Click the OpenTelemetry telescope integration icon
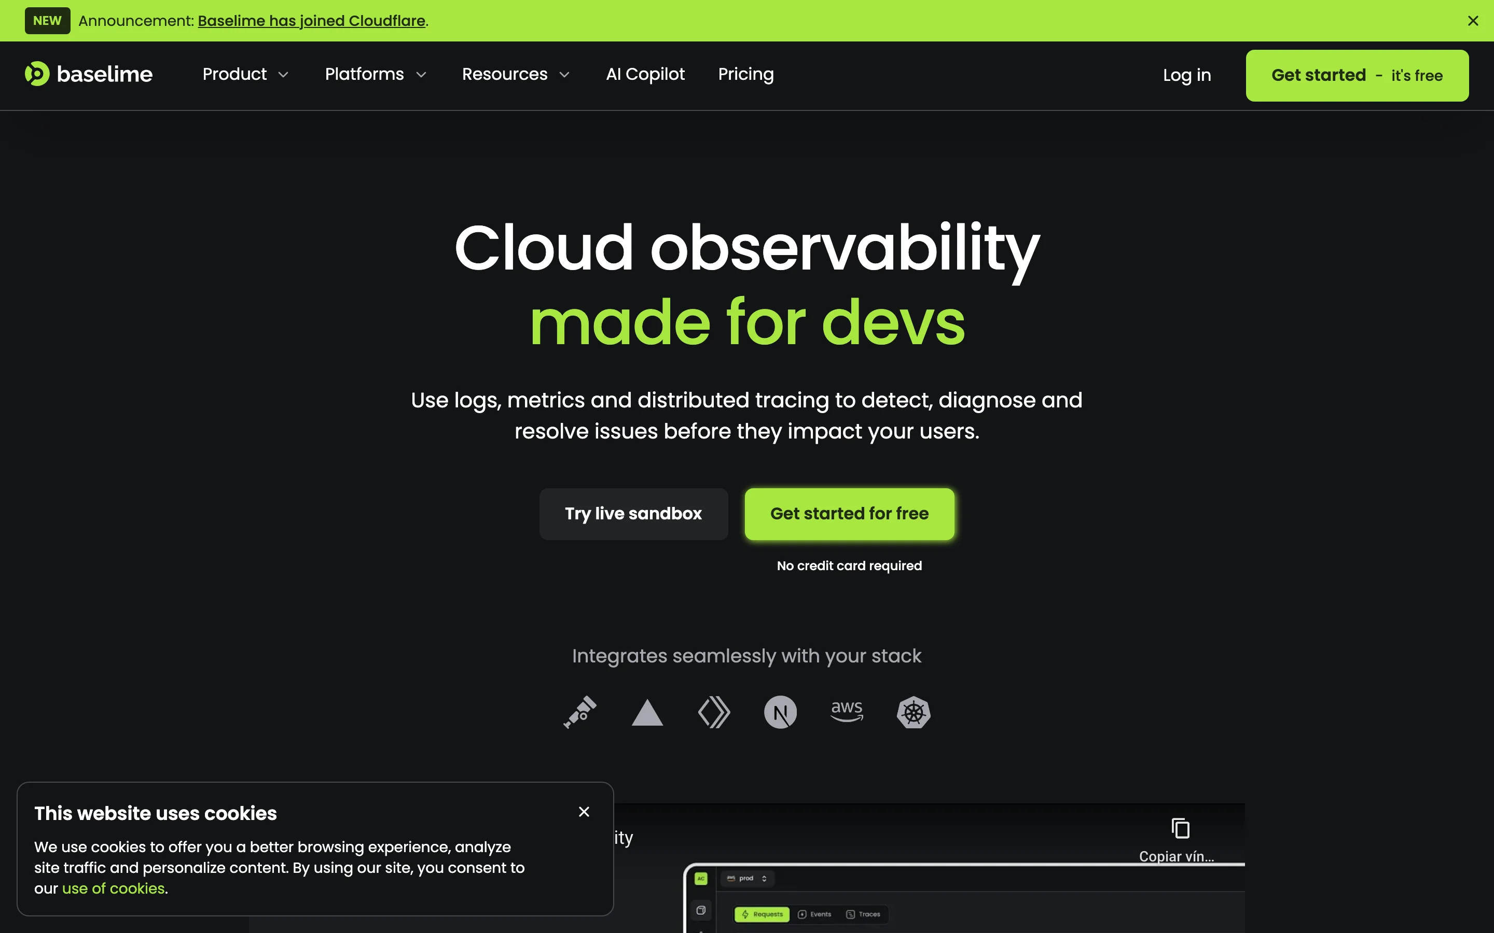 tap(580, 712)
